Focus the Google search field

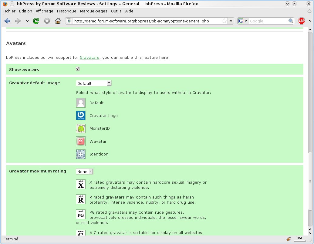coord(268,21)
